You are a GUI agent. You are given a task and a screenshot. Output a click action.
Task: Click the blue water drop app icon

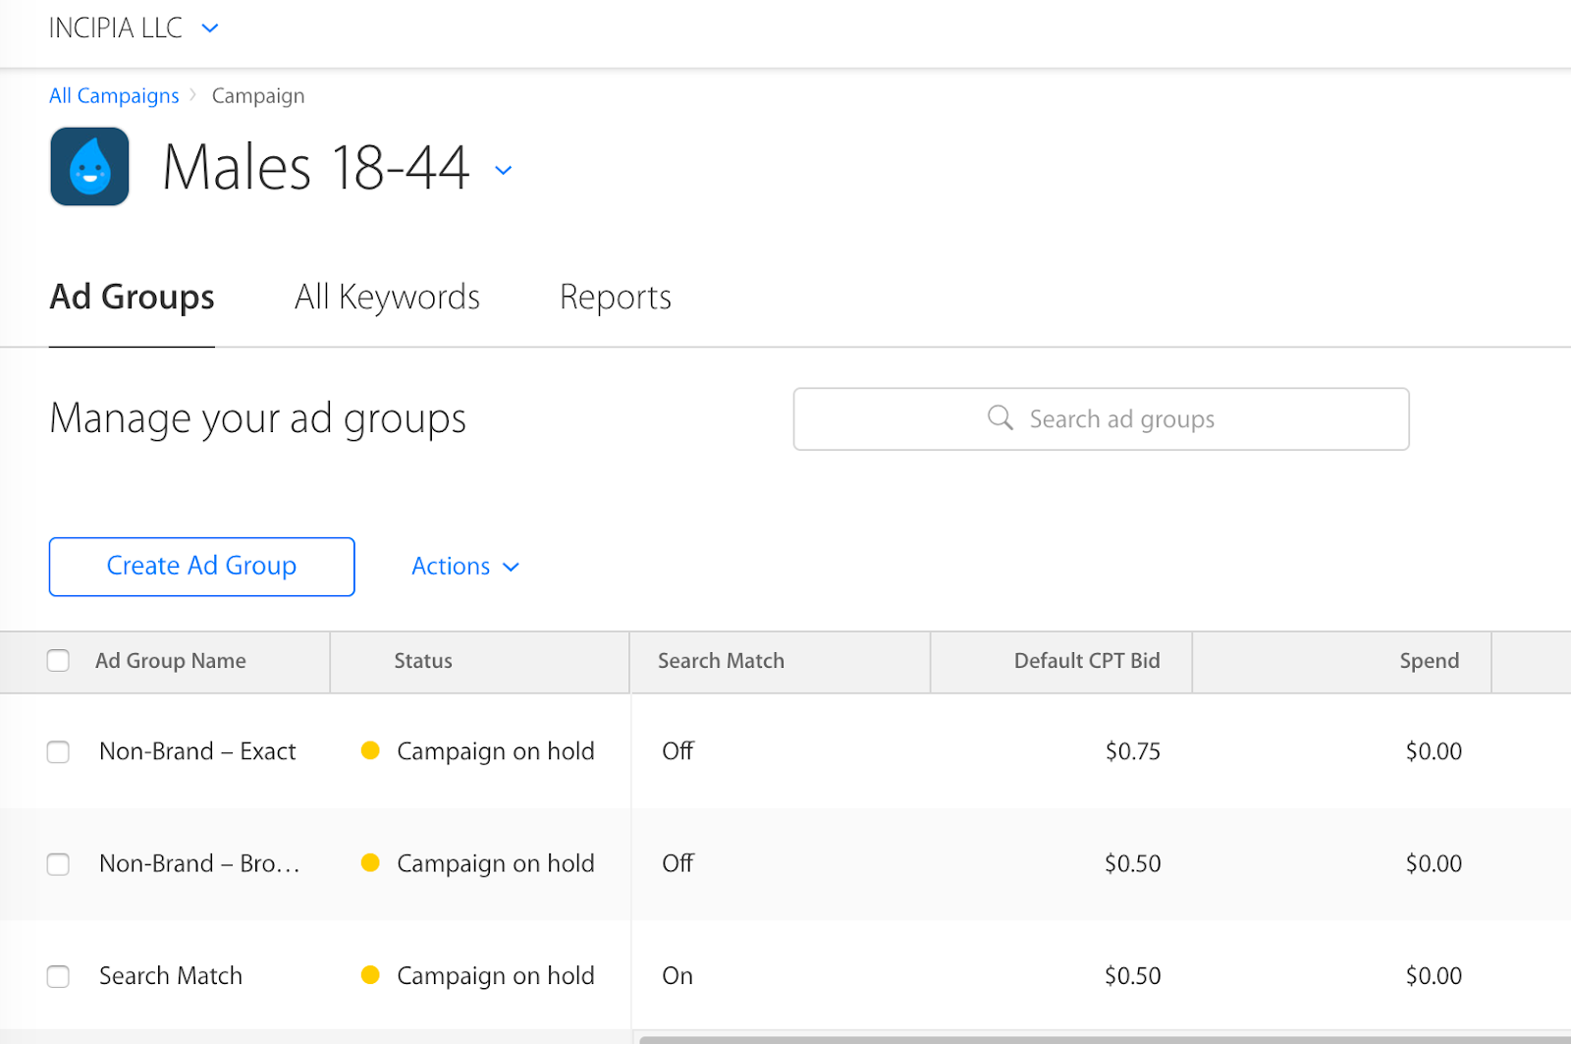tap(89, 167)
